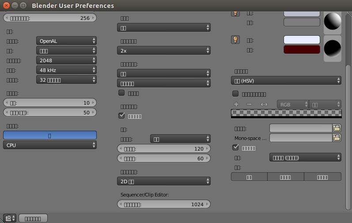Click right arrow on the 1024 field
Image resolution: width=352 pixels, height=223 pixels.
(x=208, y=204)
